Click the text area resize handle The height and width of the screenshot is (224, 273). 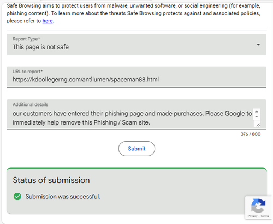click(258, 125)
